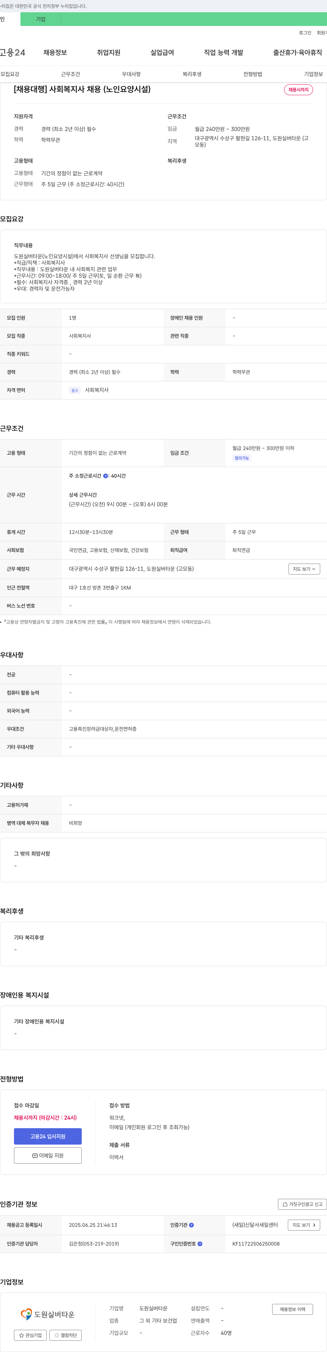Click the help icon next to 구인인증번호

click(x=200, y=1244)
